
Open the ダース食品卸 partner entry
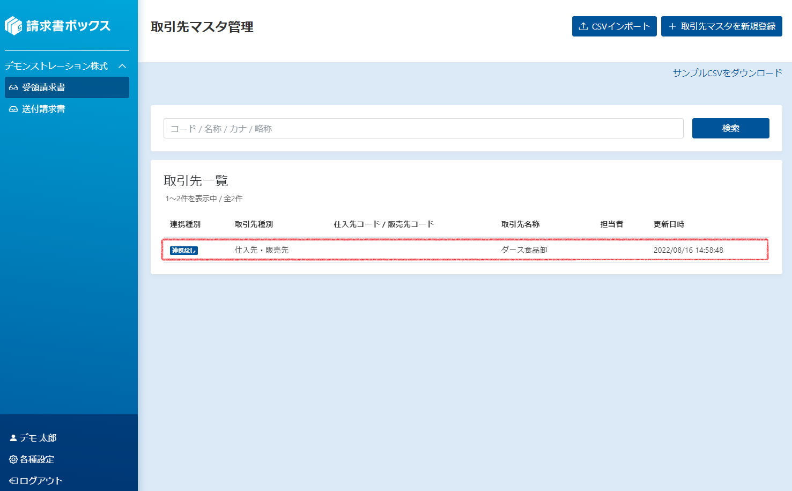(524, 250)
